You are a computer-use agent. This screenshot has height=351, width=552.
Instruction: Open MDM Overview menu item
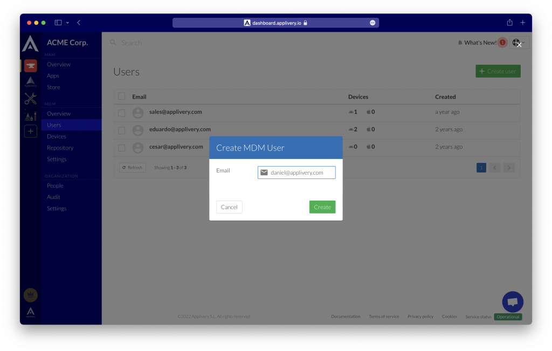59,114
